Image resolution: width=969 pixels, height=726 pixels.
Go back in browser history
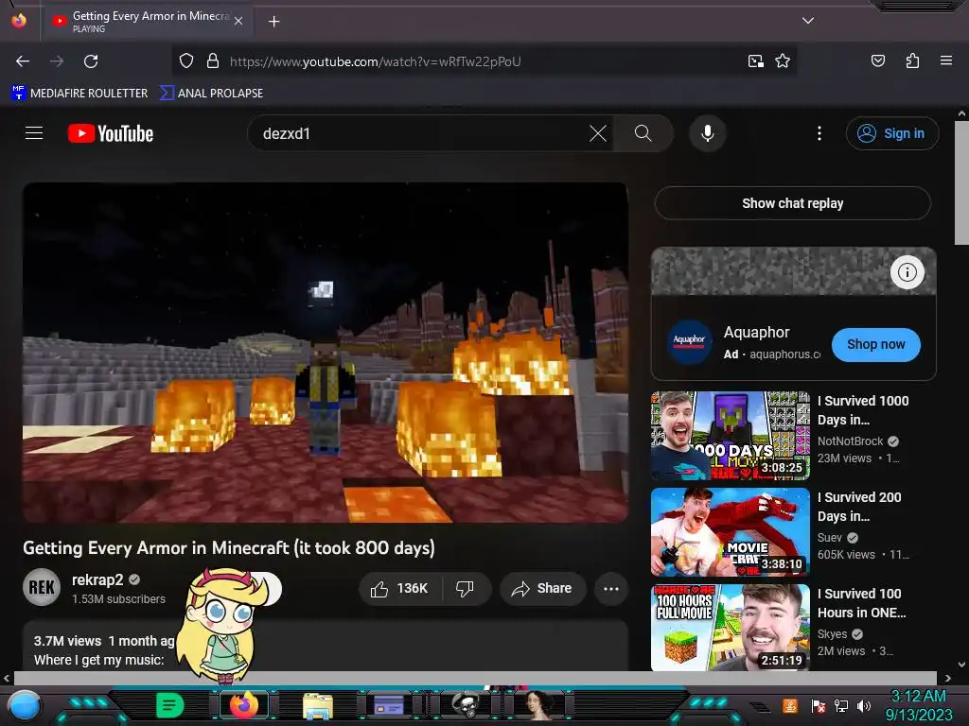tap(23, 61)
